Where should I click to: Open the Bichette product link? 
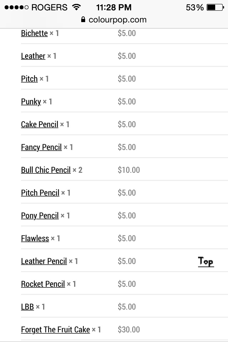(x=34, y=33)
